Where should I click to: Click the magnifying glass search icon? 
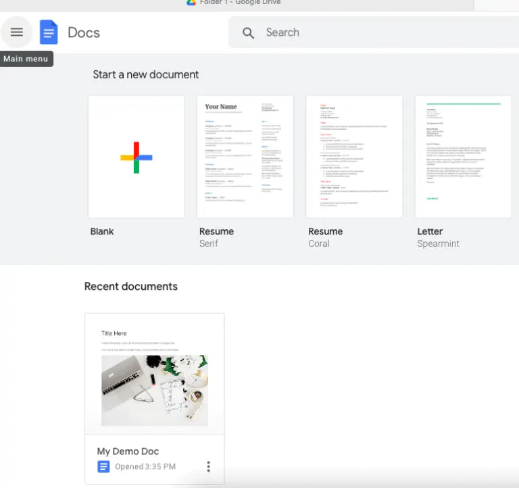tap(248, 32)
